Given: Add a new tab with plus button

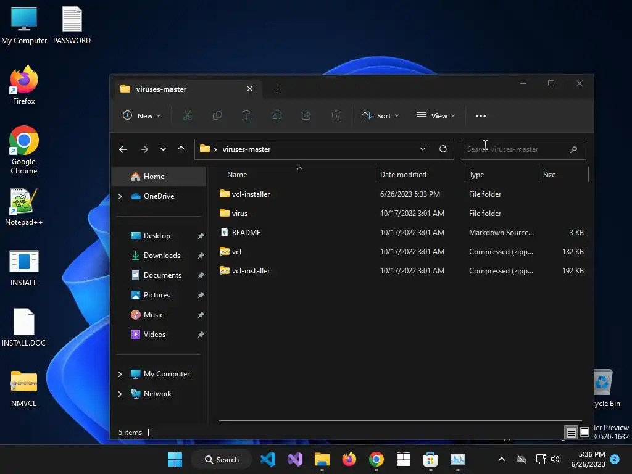Looking at the screenshot, I should [x=278, y=89].
